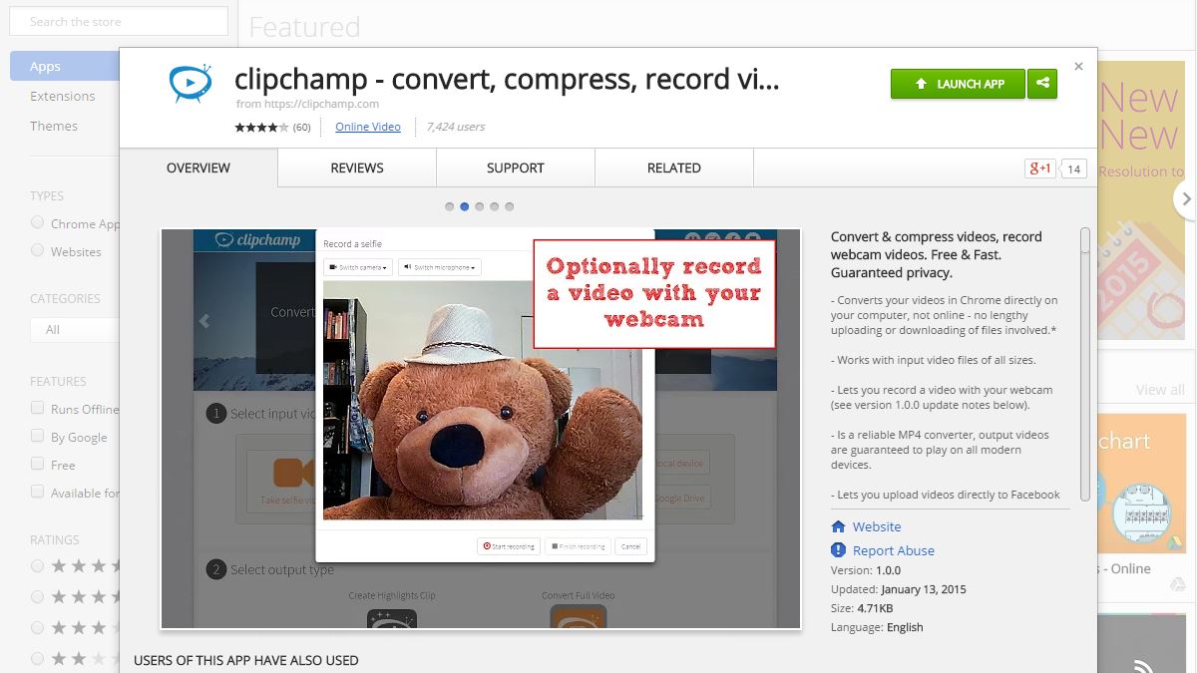Click the Report Abuse warning icon
Image resolution: width=1197 pixels, height=673 pixels.
pos(838,550)
